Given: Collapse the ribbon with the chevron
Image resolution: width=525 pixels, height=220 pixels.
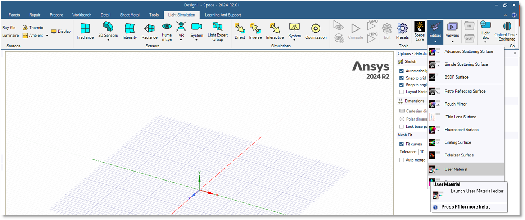Looking at the screenshot, I should 506,15.
